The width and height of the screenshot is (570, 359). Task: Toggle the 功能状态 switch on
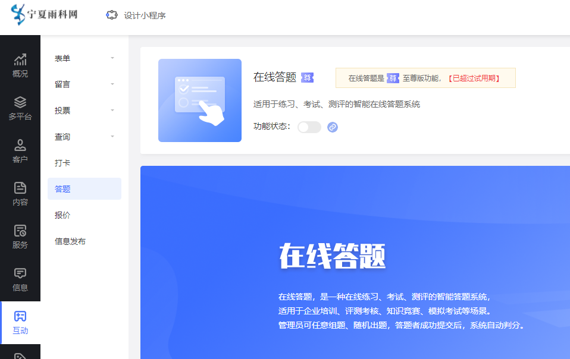click(x=309, y=127)
